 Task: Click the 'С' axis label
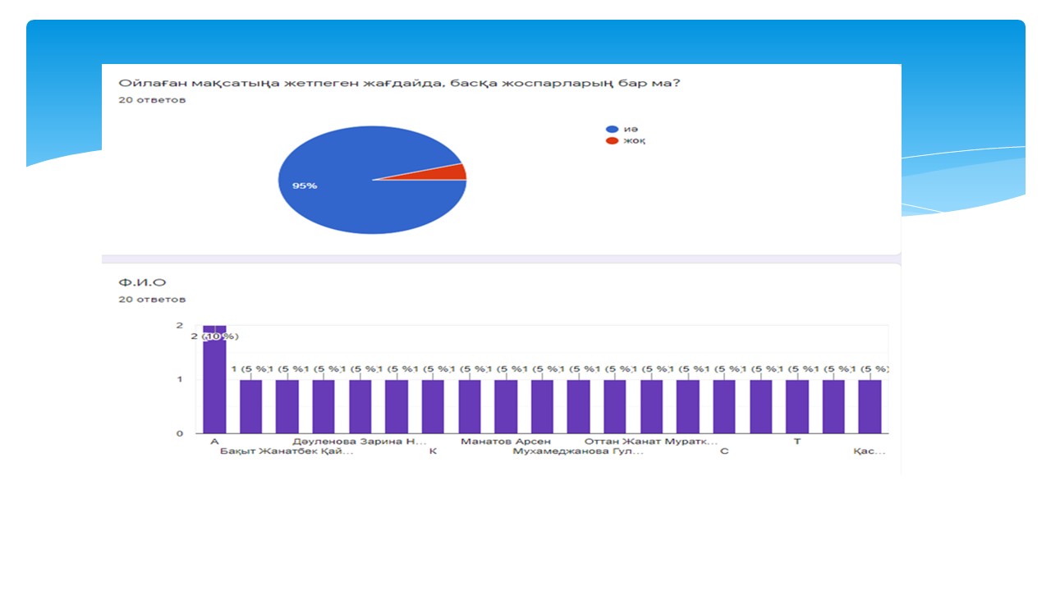click(x=723, y=451)
